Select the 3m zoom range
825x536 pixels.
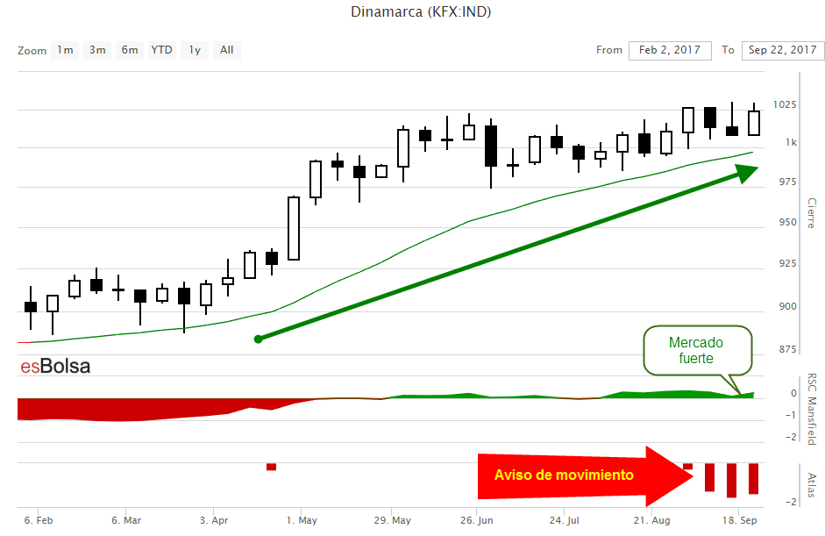click(96, 50)
